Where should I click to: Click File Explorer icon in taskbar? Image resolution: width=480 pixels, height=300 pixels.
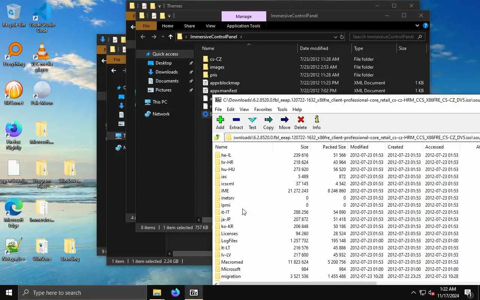pos(157,292)
